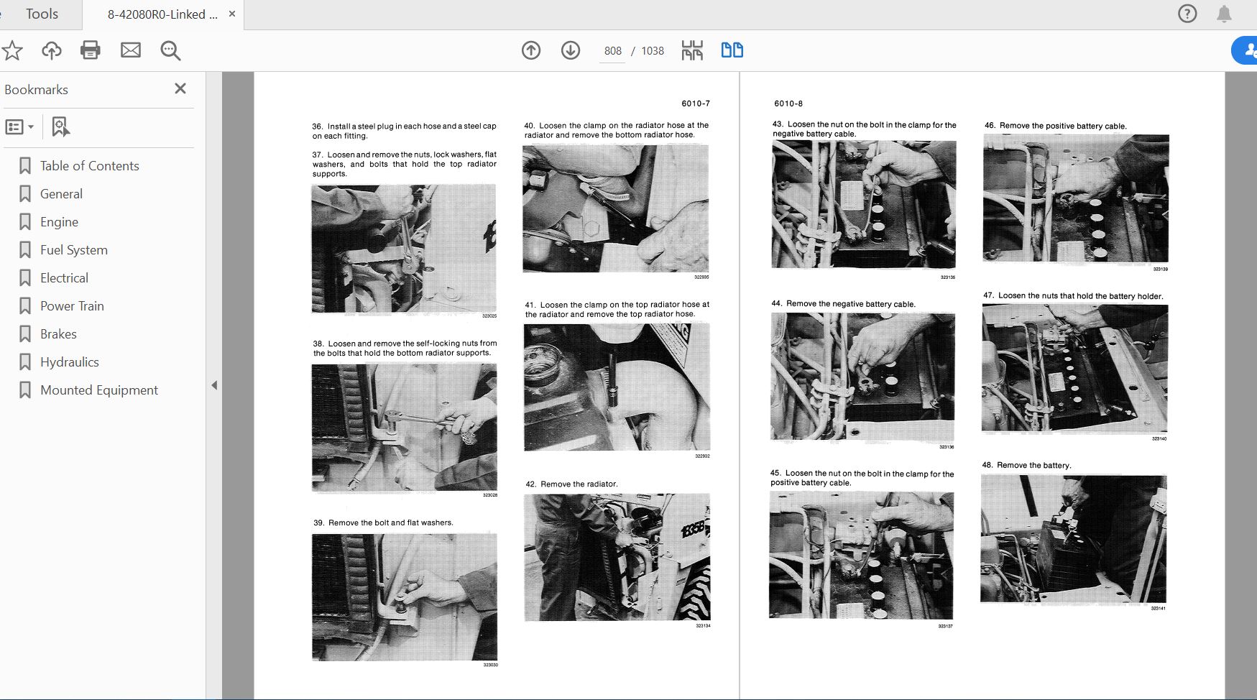The height and width of the screenshot is (700, 1257).
Task: Click the page number field showing 808
Action: pos(612,51)
